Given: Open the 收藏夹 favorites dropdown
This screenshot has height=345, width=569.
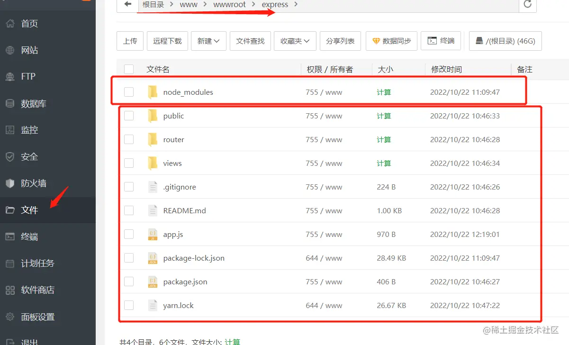Looking at the screenshot, I should point(295,41).
